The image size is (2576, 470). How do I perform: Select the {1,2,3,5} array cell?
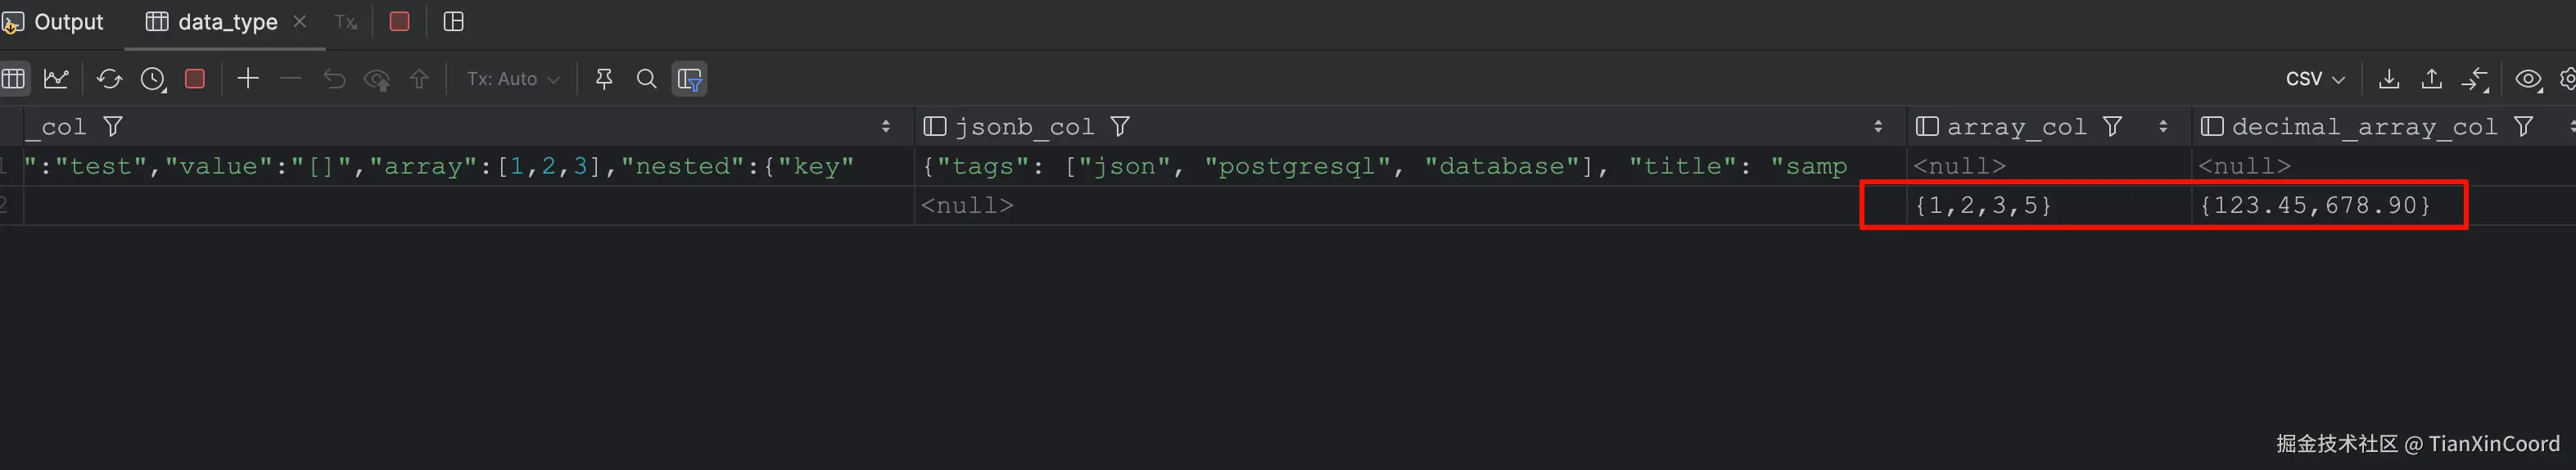click(x=1982, y=205)
